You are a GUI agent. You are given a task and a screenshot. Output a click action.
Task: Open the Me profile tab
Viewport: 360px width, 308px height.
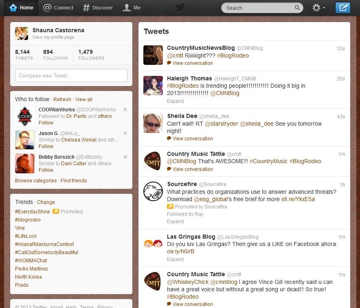132,8
